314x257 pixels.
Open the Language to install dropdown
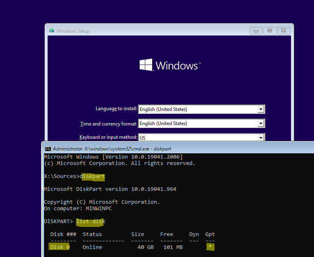pyautogui.click(x=201, y=109)
